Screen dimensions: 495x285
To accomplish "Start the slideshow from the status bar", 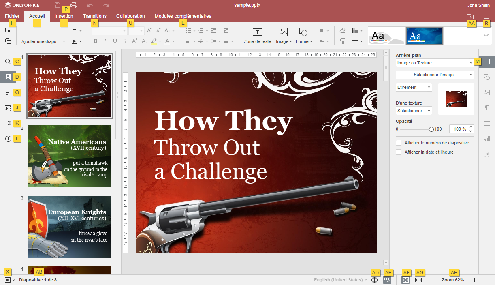I will (x=8, y=280).
